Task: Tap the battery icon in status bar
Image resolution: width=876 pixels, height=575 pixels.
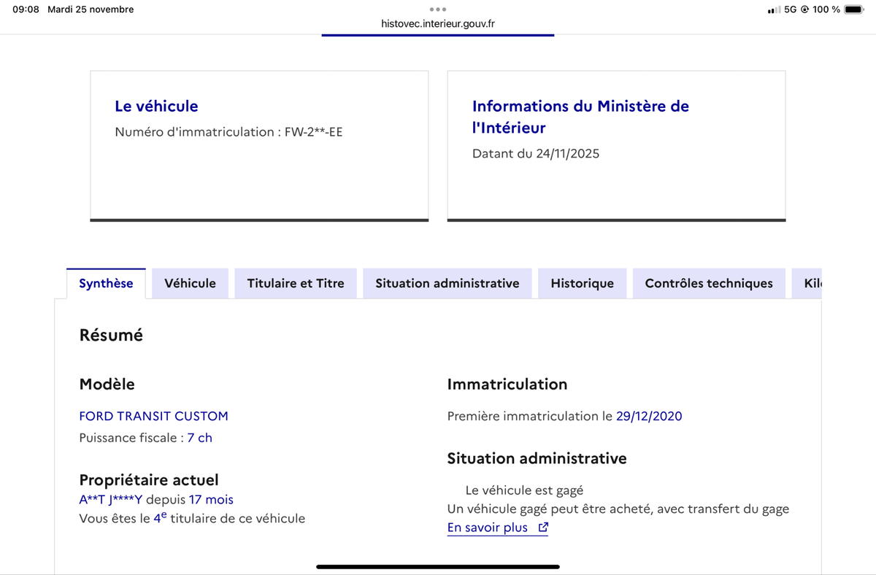Action: point(854,9)
